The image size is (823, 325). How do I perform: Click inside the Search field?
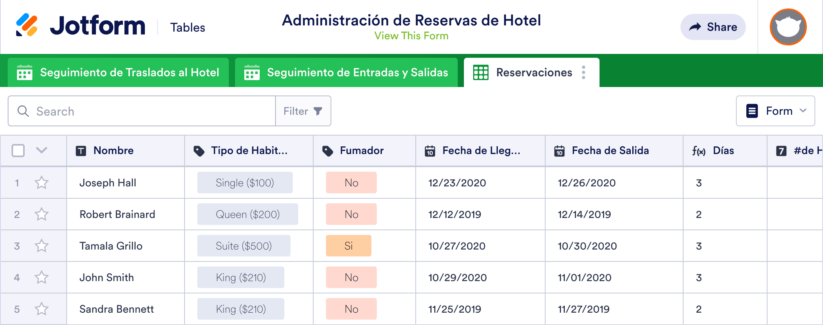[x=116, y=111]
